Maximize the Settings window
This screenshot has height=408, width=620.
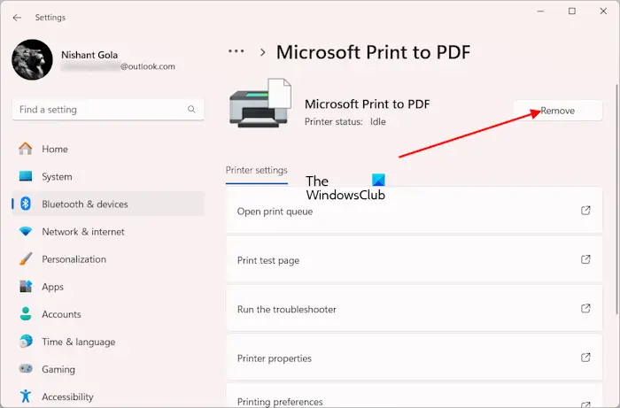pyautogui.click(x=572, y=11)
